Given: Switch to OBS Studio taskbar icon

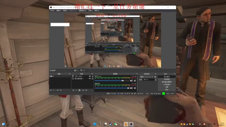Looking at the screenshot, I should point(131,124).
